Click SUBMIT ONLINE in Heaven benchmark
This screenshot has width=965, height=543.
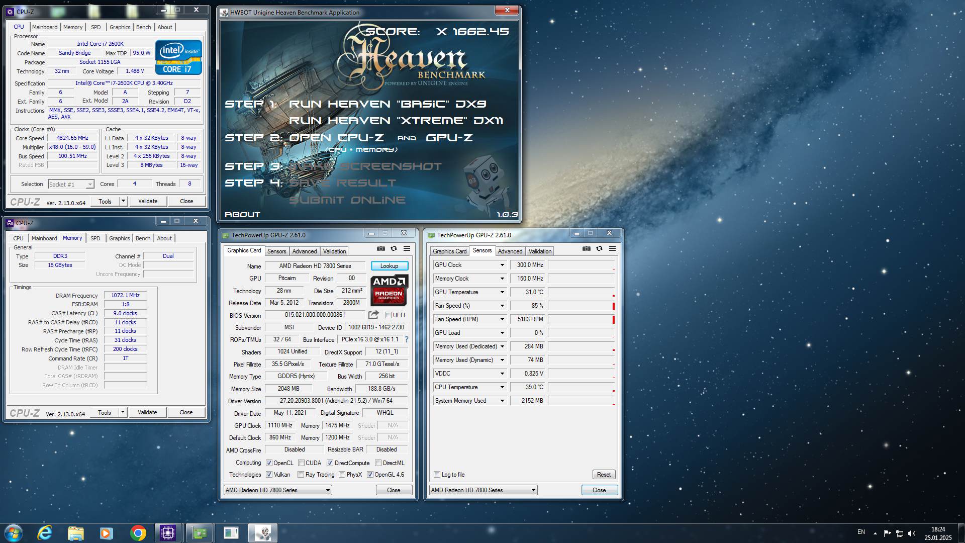(347, 200)
